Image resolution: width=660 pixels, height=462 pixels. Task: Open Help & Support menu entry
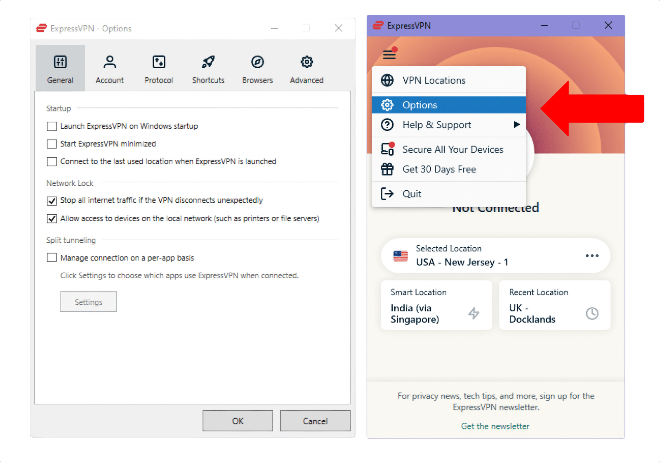click(x=449, y=125)
